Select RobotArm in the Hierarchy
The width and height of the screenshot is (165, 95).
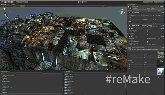coord(6,94)
